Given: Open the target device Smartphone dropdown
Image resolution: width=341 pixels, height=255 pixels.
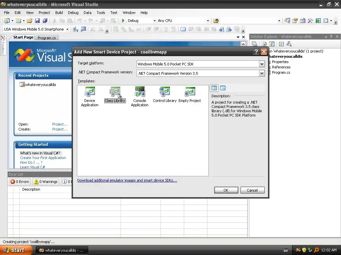Looking at the screenshot, I should (x=67, y=29).
